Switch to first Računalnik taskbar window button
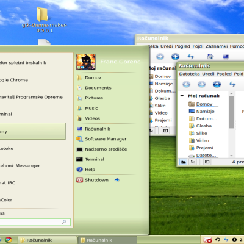This screenshot has height=244, width=244. [47, 240]
